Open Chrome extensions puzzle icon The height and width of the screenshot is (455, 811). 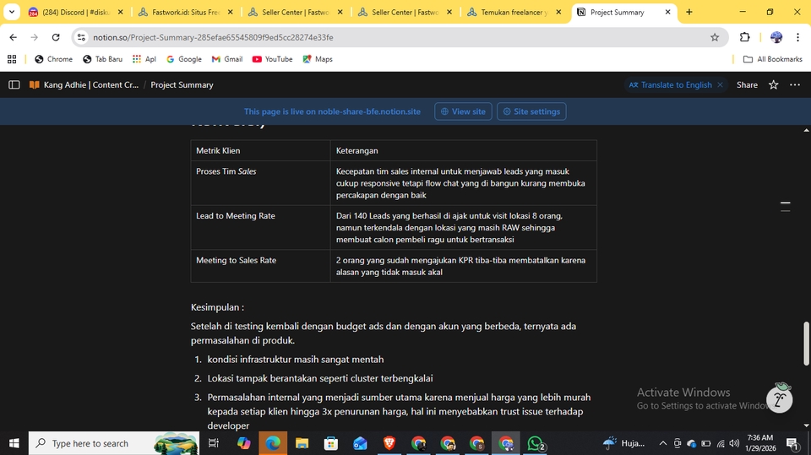click(x=744, y=37)
